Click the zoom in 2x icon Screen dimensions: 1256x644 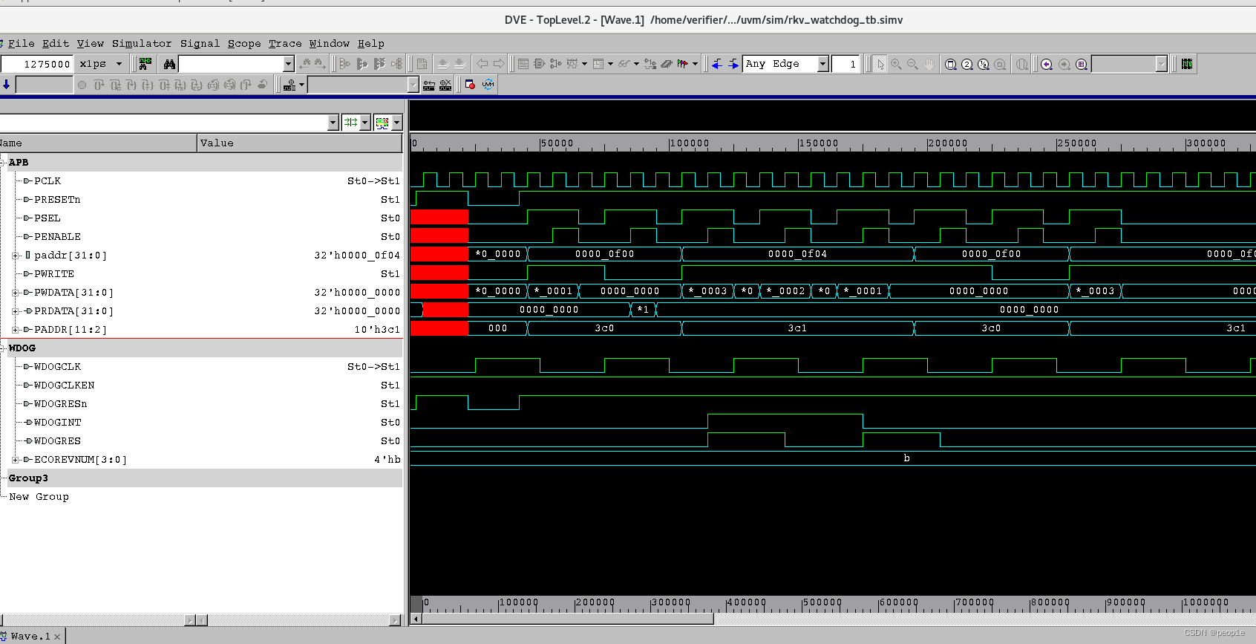click(967, 65)
